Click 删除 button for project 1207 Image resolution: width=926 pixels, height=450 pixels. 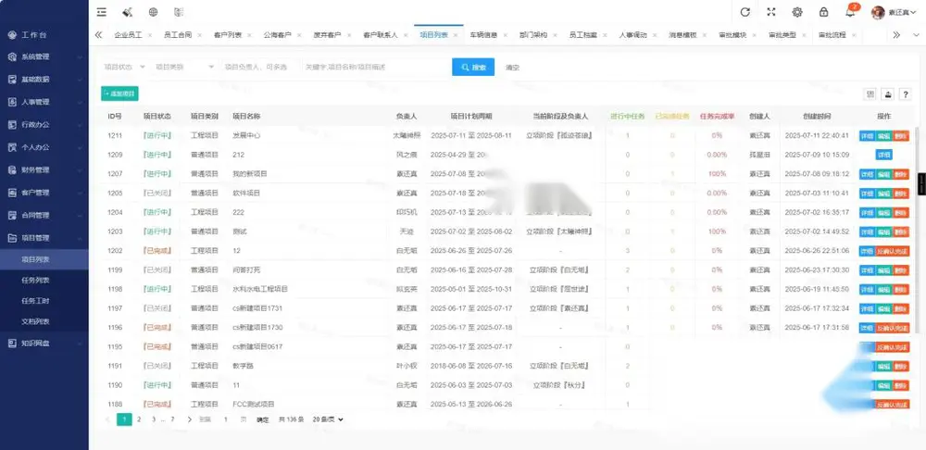(901, 174)
